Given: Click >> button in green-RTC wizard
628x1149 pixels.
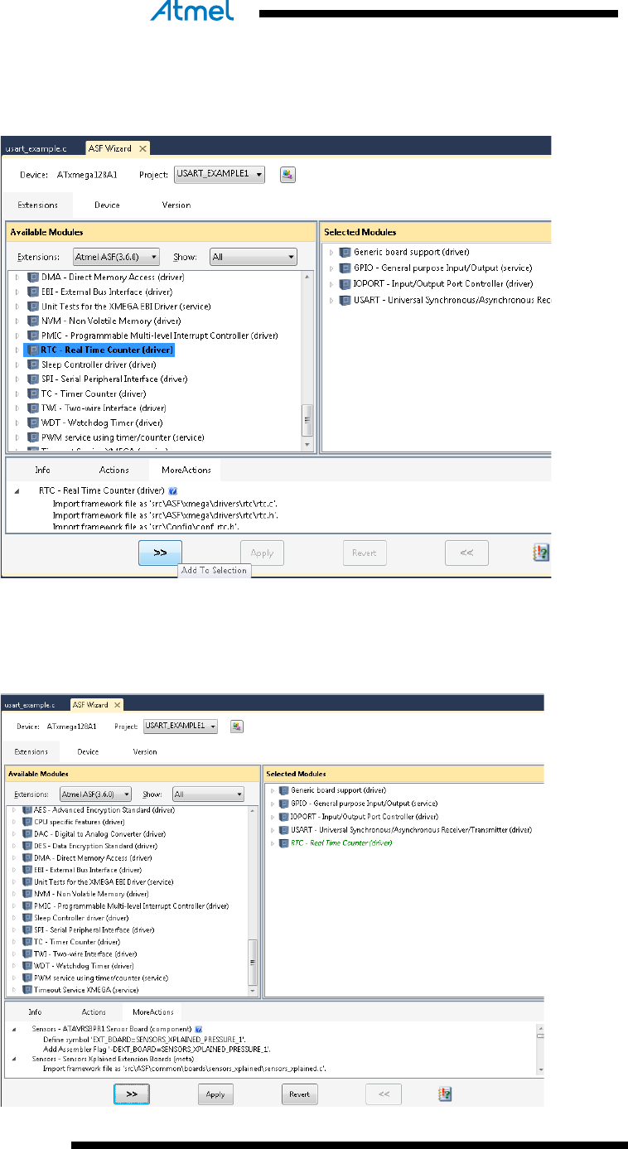Looking at the screenshot, I should point(131,1094).
